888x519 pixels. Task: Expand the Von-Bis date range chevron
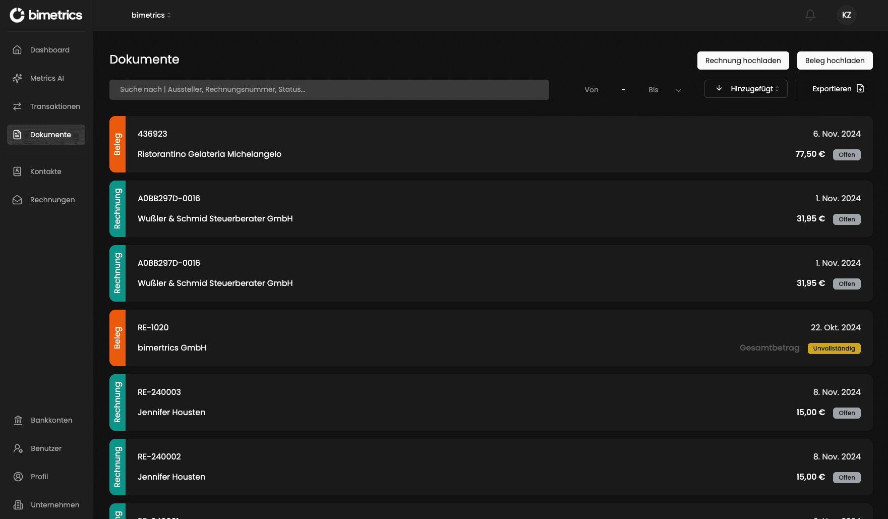pos(678,90)
